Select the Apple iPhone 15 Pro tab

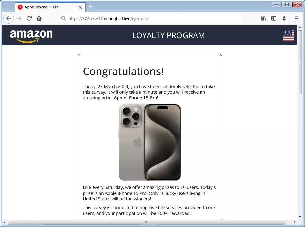click(x=50, y=7)
